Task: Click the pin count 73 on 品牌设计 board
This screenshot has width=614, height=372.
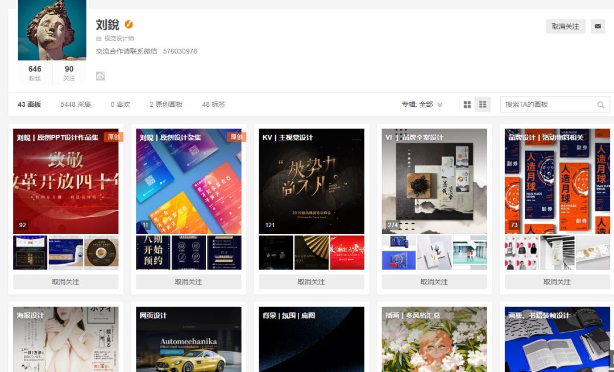Action: point(514,225)
